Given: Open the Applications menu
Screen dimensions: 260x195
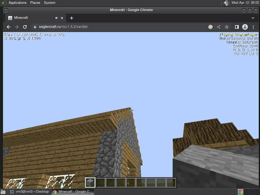Looking at the screenshot, I should [18, 3].
